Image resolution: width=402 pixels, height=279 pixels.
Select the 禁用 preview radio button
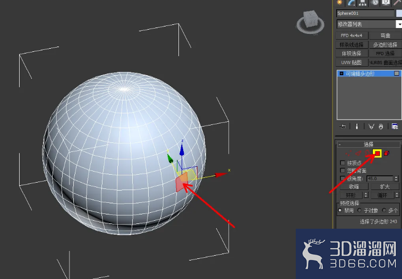(340, 210)
